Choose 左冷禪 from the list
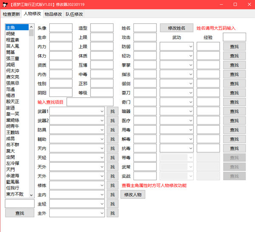Viewport: 255px width, 232px height. click(17, 163)
